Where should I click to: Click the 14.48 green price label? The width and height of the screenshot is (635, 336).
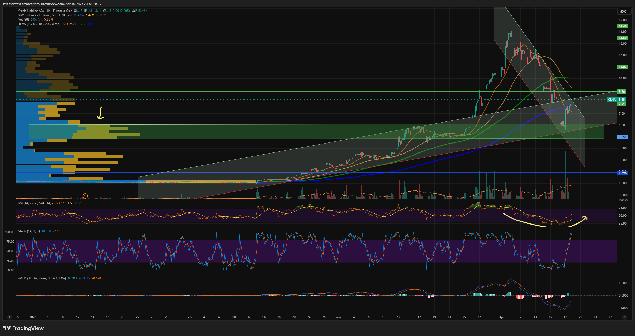coord(622,26)
